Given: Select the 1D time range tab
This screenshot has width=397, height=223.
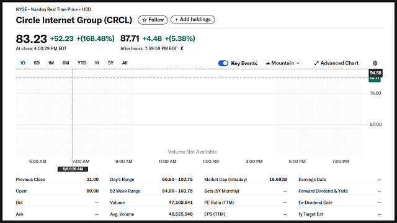Looking at the screenshot, I should click(22, 63).
